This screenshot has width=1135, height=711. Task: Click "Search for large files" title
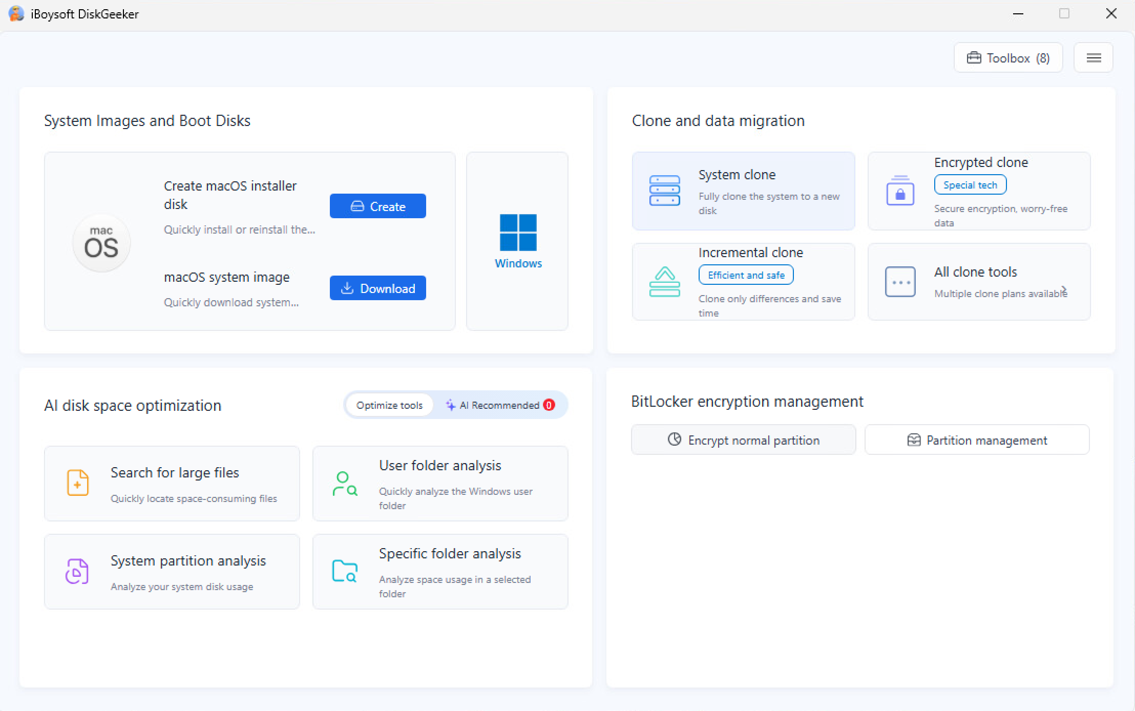pyautogui.click(x=175, y=473)
